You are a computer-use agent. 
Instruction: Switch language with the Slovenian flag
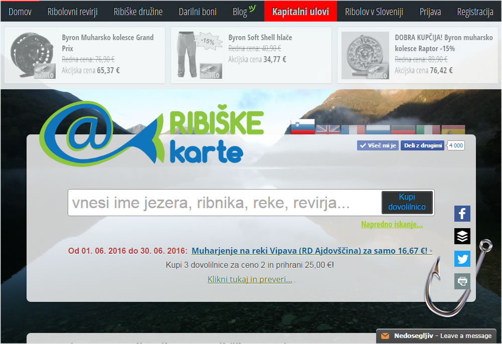tap(302, 127)
